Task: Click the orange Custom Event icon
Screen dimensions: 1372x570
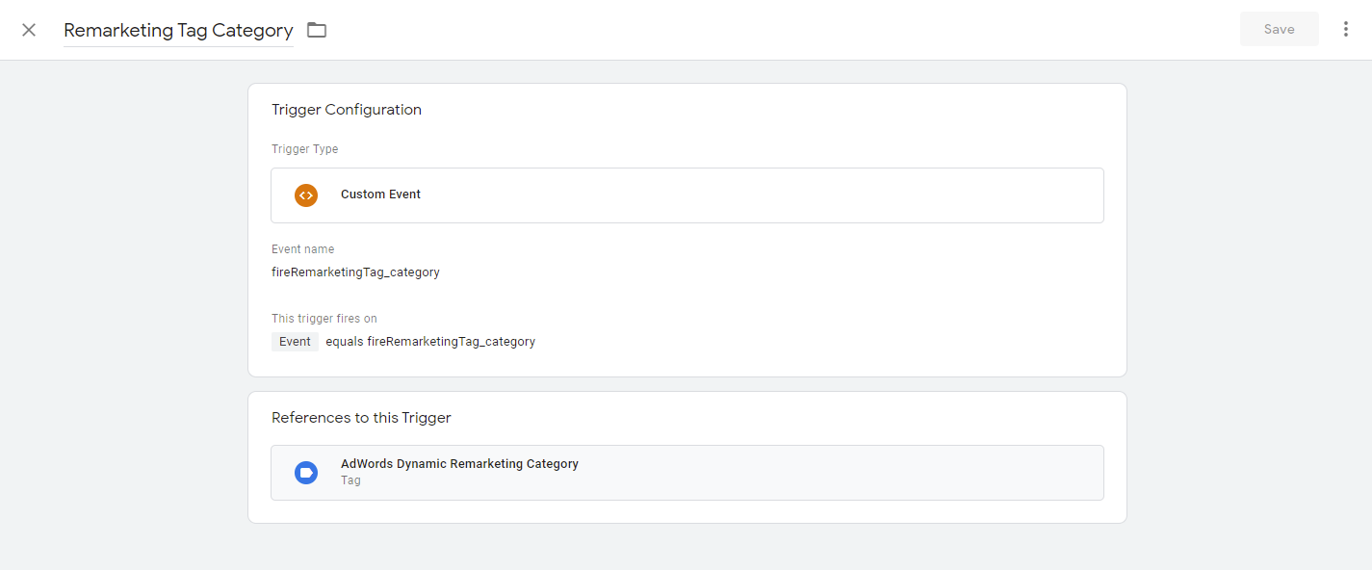Action: (x=306, y=195)
